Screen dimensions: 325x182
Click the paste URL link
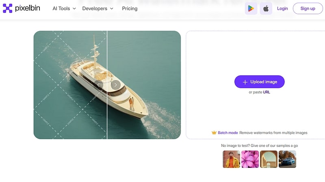pos(266,92)
